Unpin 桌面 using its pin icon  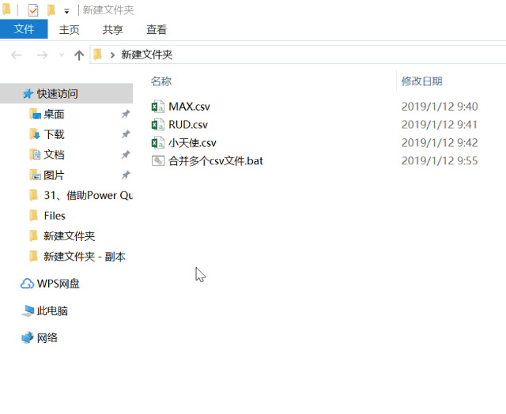(x=126, y=114)
